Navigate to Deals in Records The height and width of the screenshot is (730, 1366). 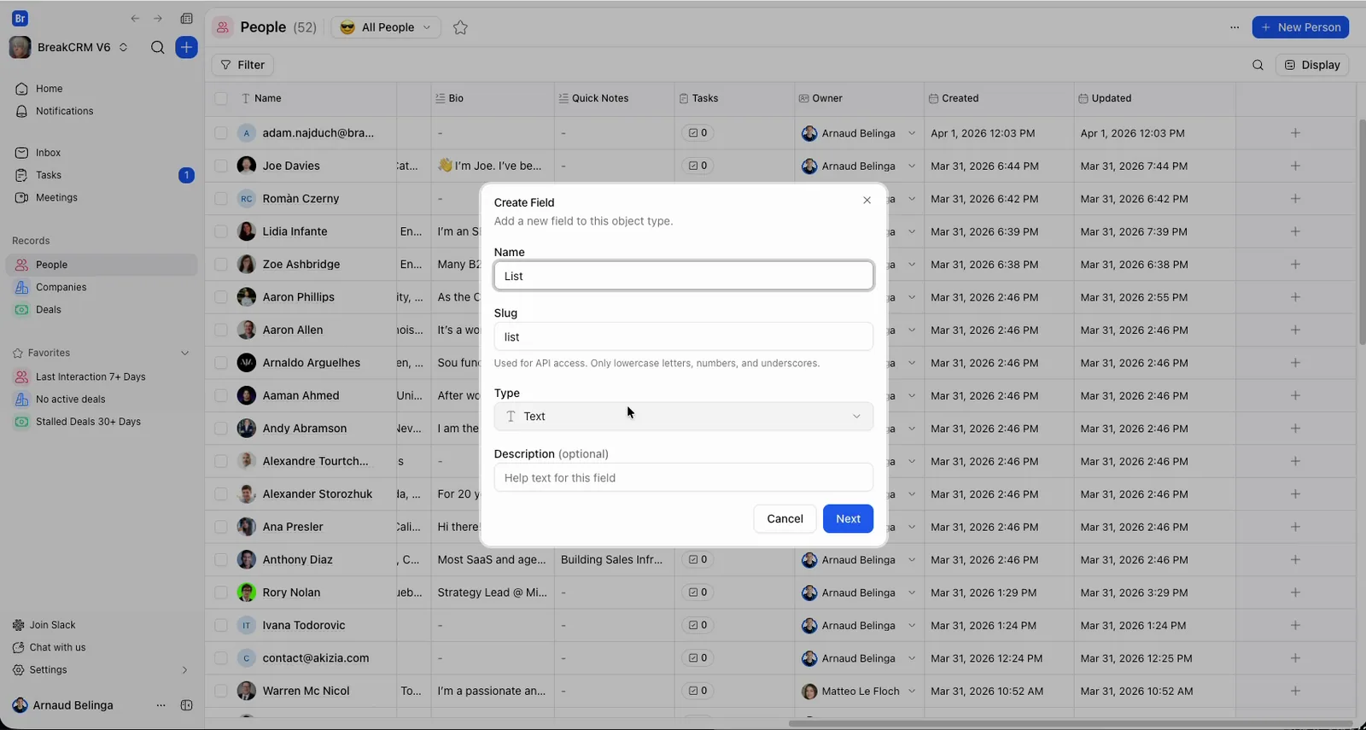pyautogui.click(x=48, y=310)
